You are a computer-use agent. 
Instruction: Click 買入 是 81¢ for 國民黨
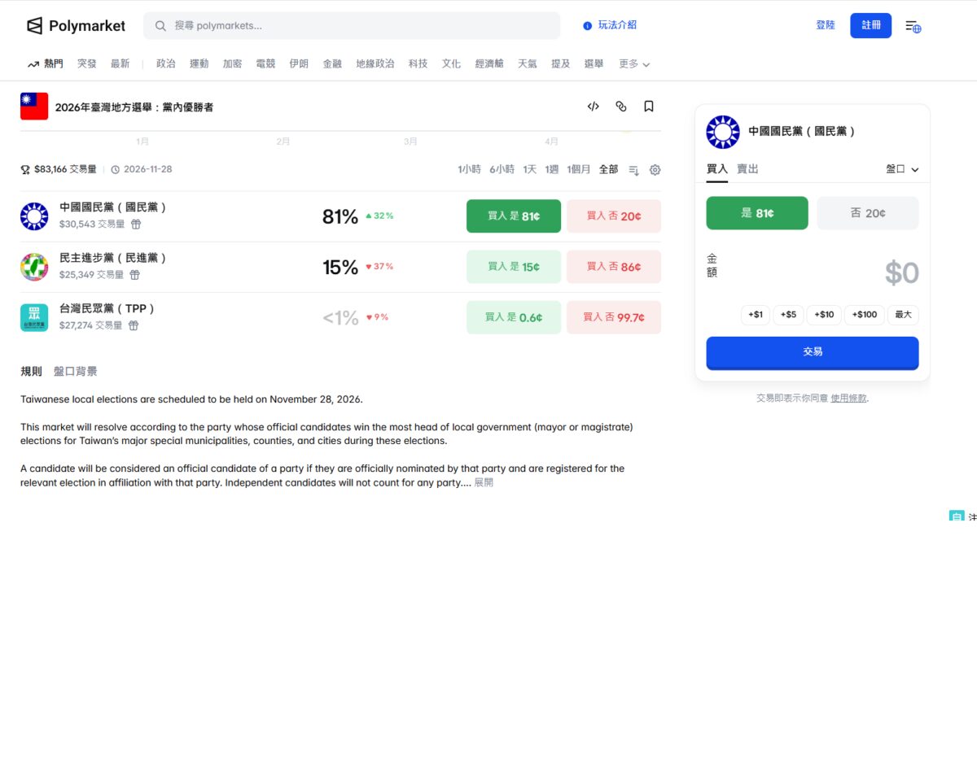[514, 216]
